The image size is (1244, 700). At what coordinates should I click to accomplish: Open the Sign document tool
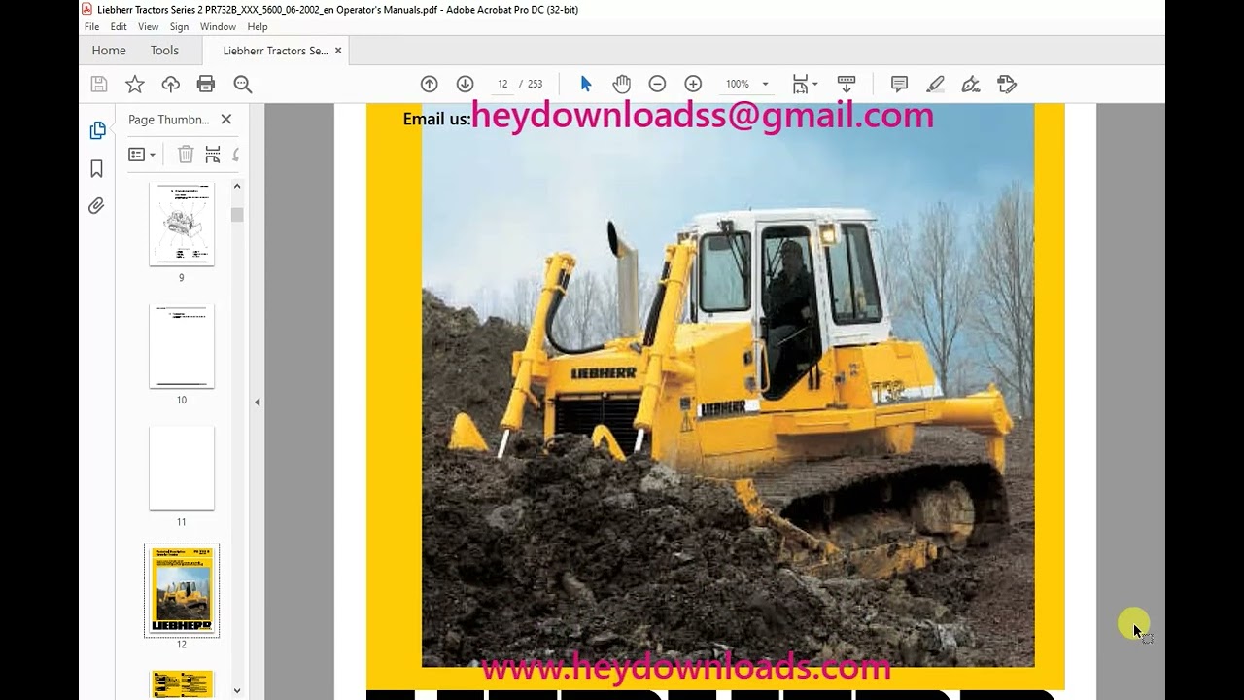click(971, 85)
